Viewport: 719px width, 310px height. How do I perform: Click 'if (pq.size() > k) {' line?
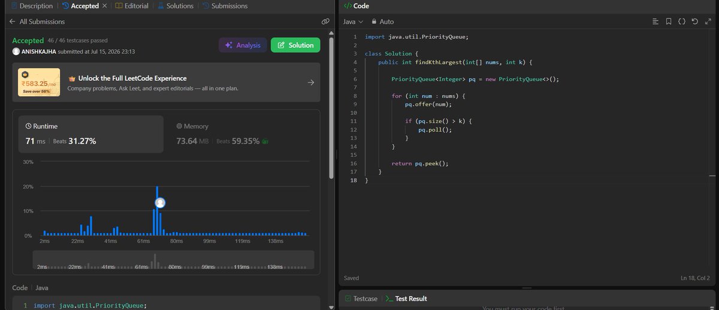(x=439, y=121)
